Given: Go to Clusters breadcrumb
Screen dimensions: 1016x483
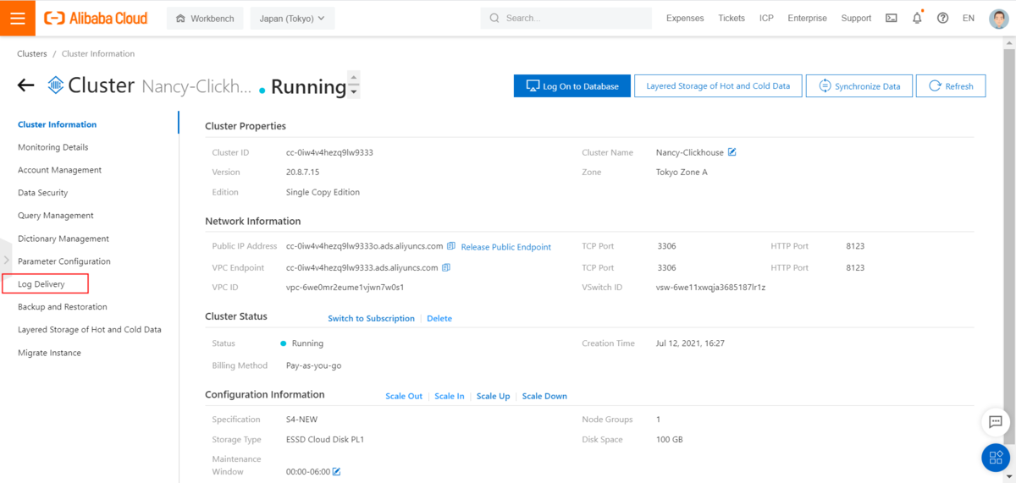Looking at the screenshot, I should (x=32, y=53).
